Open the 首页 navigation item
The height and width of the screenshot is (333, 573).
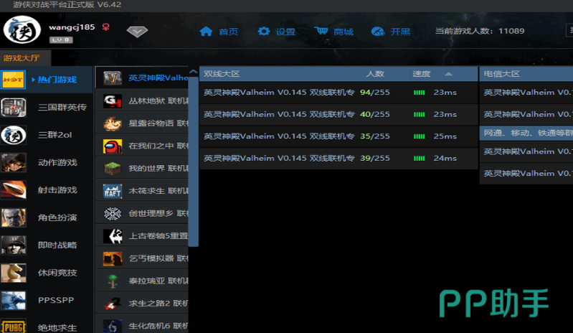tap(228, 32)
